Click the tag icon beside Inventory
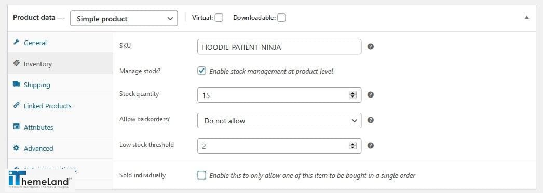 [16, 63]
